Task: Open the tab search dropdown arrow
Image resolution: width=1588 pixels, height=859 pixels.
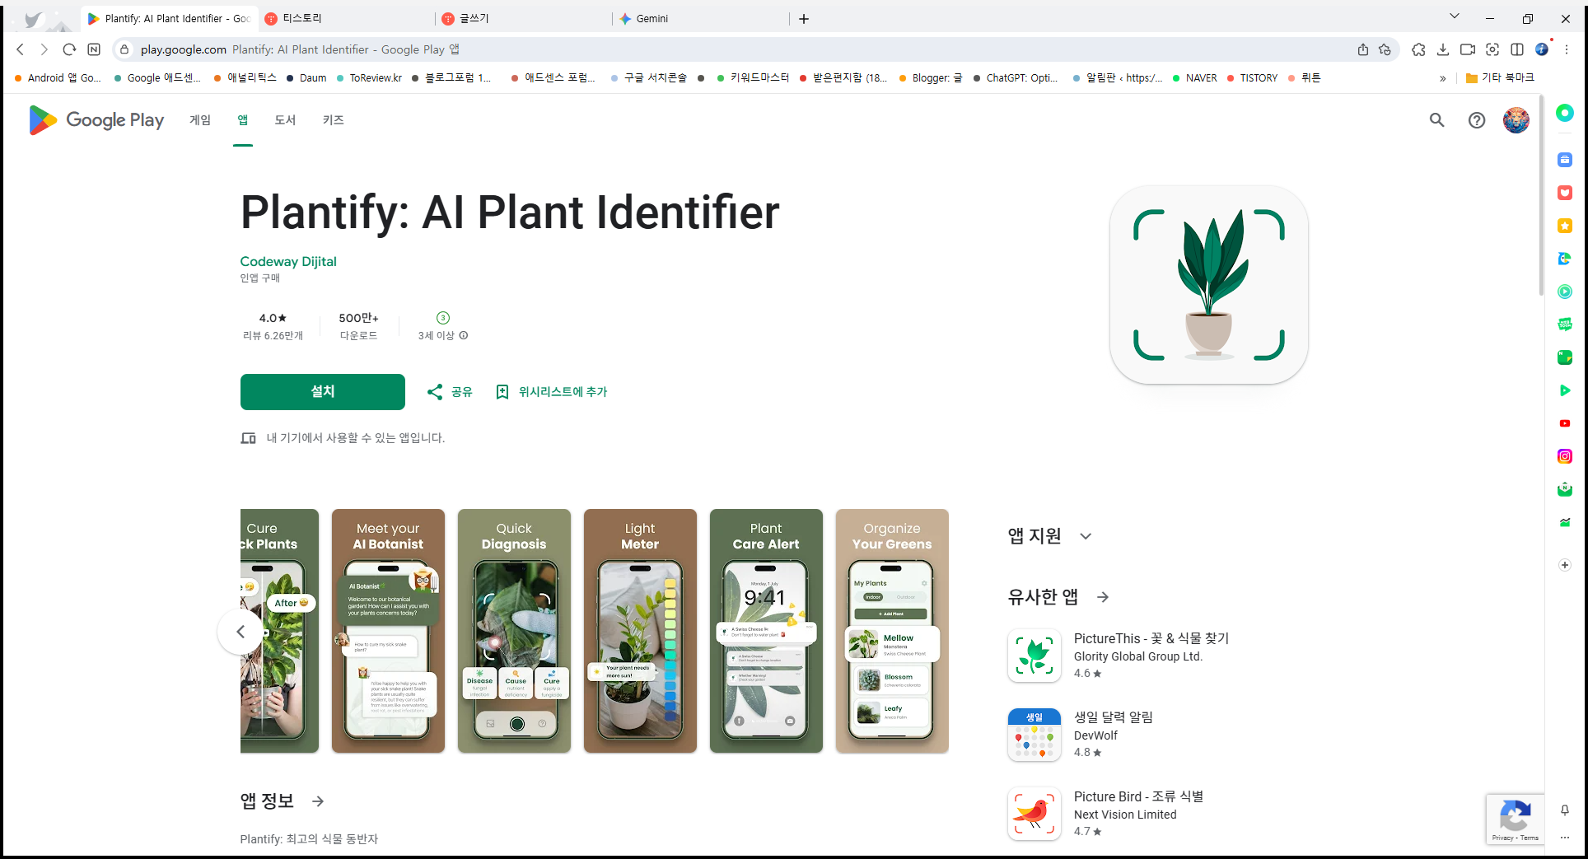Action: [x=1455, y=16]
